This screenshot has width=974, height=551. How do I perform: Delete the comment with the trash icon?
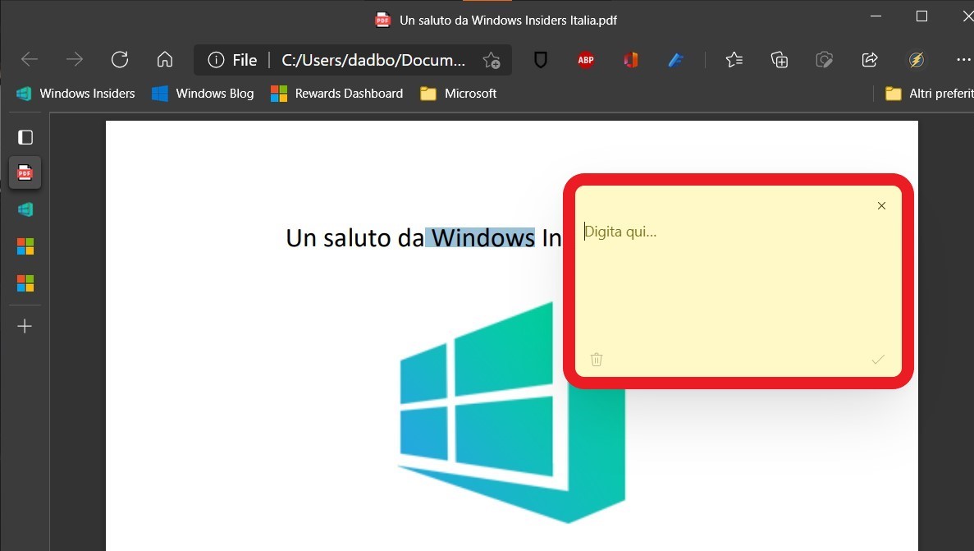pos(597,360)
